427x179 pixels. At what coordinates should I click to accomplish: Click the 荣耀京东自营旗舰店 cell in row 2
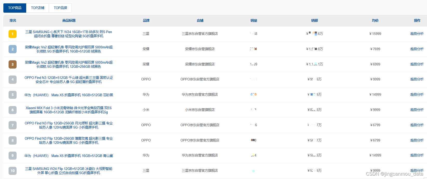pyautogui.click(x=200, y=49)
